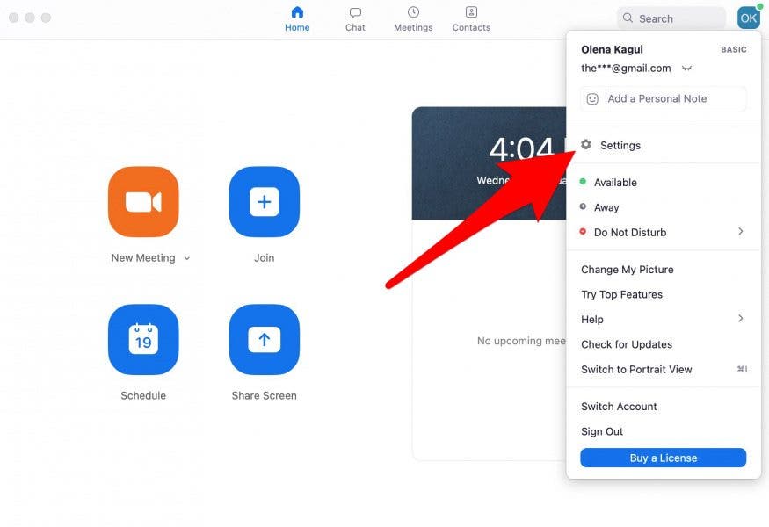Expand the Help submenu
Image resolution: width=769 pixels, height=527 pixels.
tap(741, 319)
